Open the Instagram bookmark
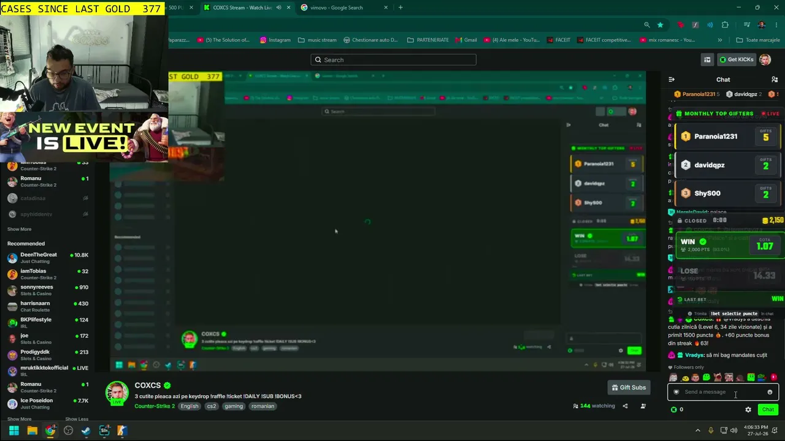This screenshot has height=441, width=785. coord(275,40)
